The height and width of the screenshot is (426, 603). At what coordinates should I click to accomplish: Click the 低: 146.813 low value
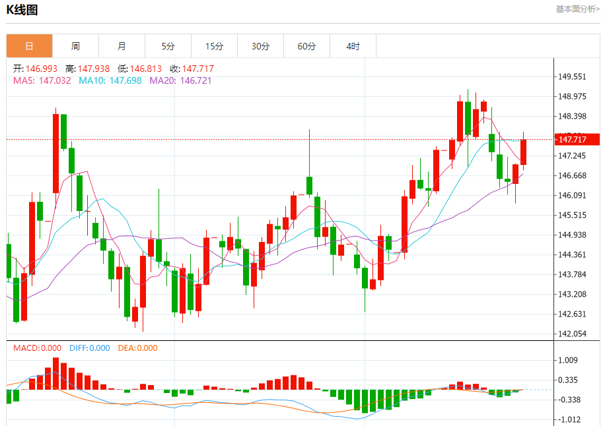tap(139, 69)
